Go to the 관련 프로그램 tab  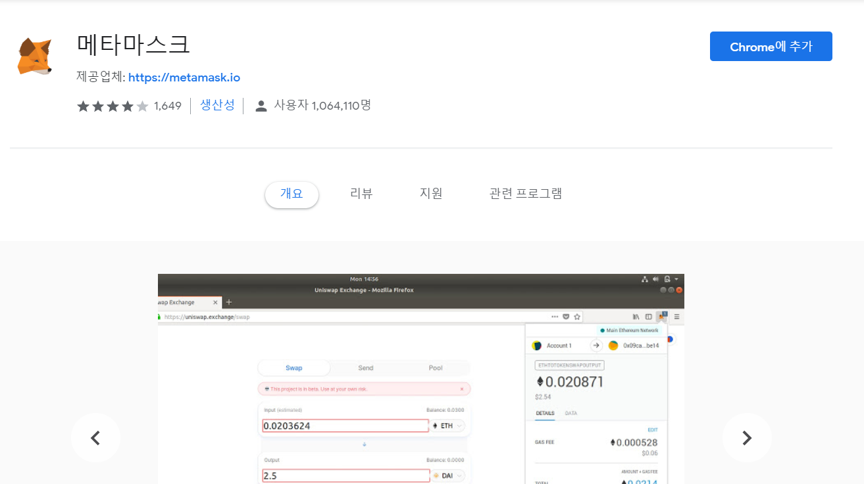(526, 194)
